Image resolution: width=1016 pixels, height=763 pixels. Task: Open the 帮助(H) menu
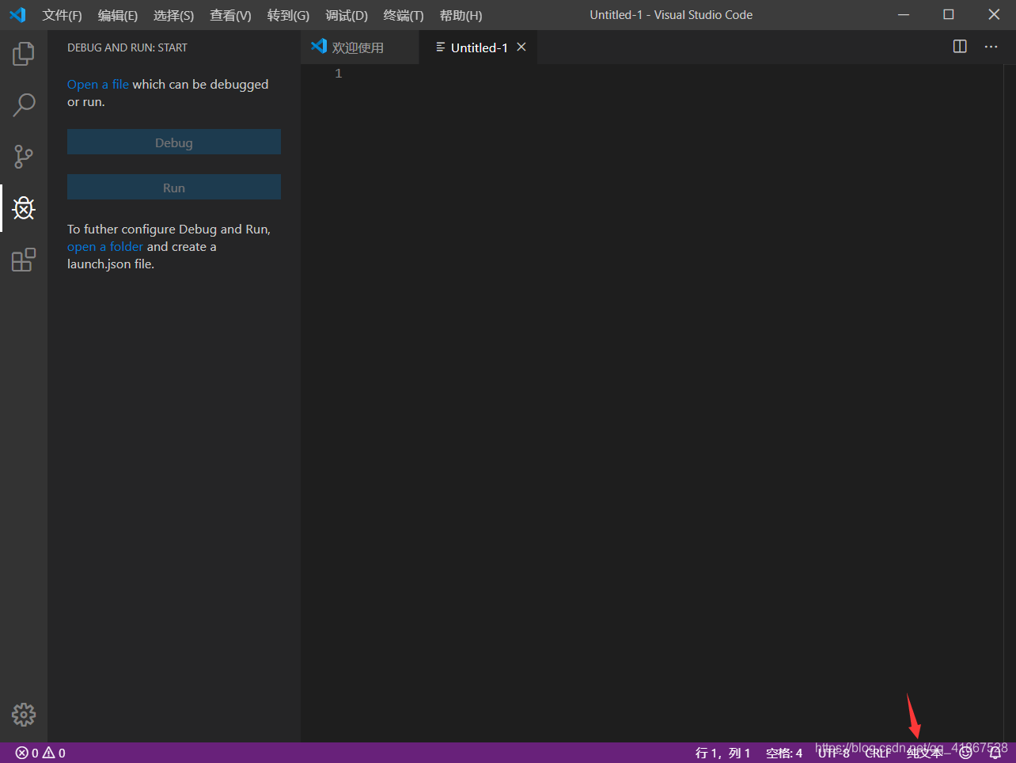pyautogui.click(x=461, y=15)
